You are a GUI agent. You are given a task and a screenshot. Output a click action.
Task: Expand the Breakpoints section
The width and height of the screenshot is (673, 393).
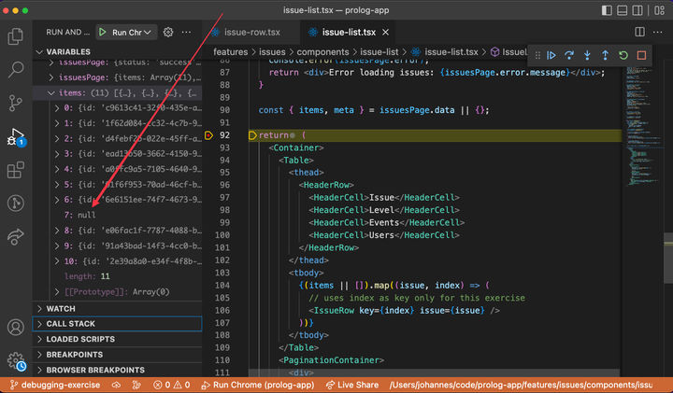tap(74, 355)
